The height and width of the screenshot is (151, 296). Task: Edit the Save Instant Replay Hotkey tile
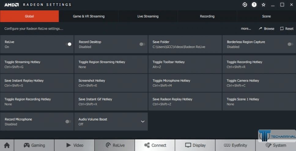coord(37,83)
